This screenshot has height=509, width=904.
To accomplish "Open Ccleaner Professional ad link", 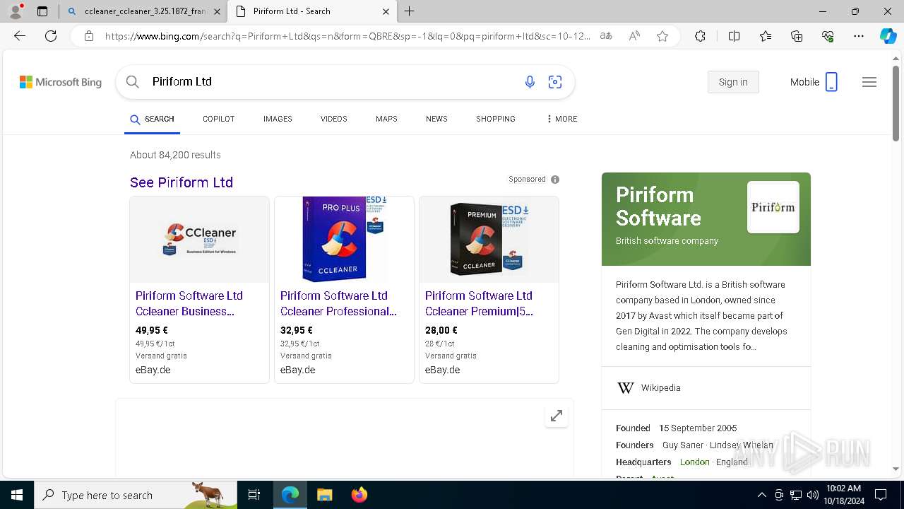I will (x=338, y=303).
